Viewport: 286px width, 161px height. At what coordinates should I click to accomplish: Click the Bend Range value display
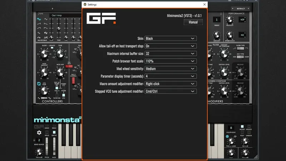tap(39, 140)
